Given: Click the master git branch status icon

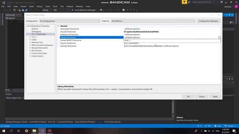Looking at the screenshot, I should click(230, 126).
